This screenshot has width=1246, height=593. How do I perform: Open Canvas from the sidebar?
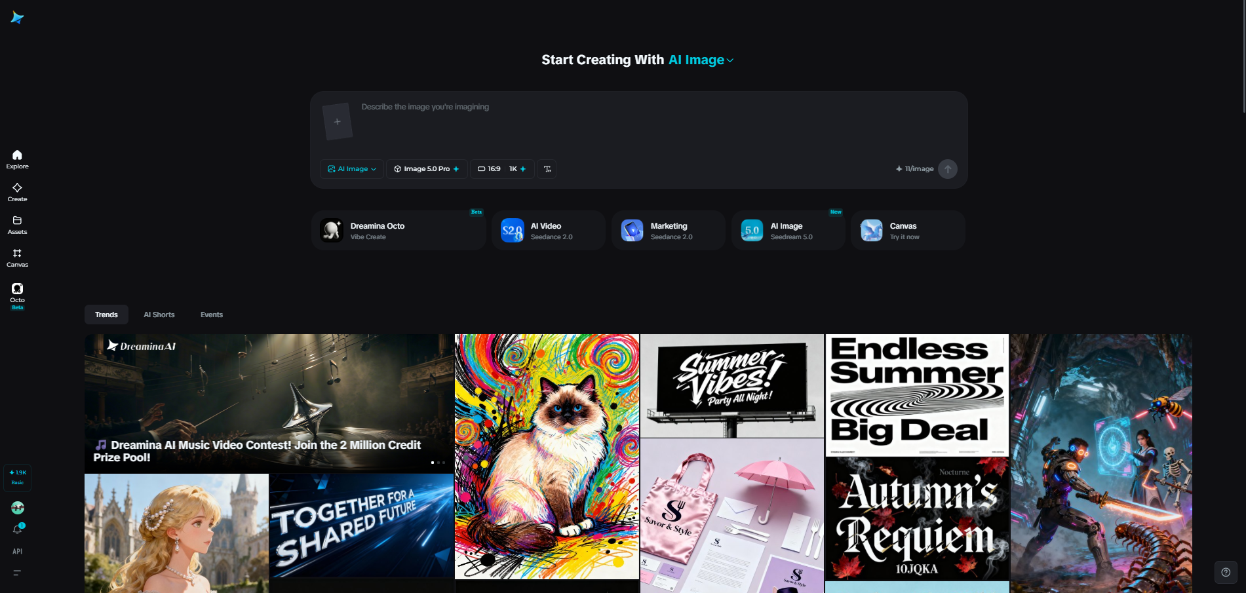(17, 258)
